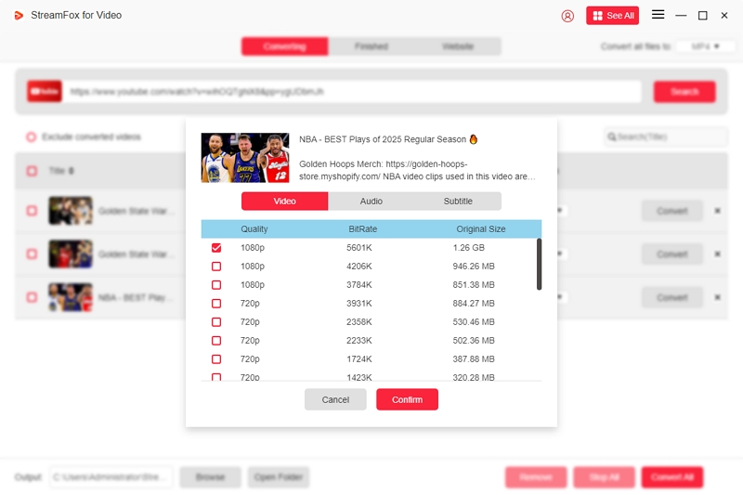Click the YouTube URL input field
The image size is (743, 495).
coord(353,91)
